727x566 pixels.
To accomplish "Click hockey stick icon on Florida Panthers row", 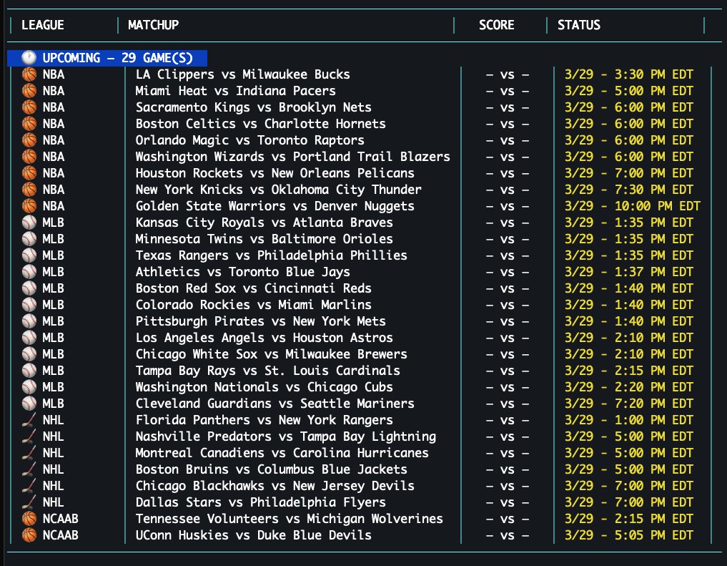I will [x=29, y=420].
